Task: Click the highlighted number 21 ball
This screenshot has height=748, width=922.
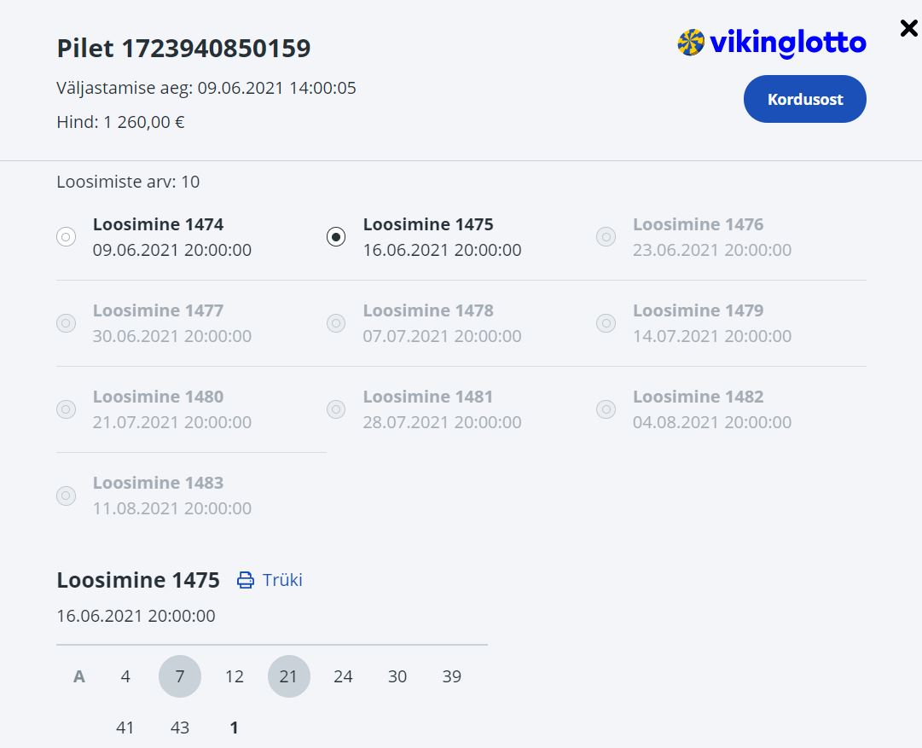Action: [289, 676]
